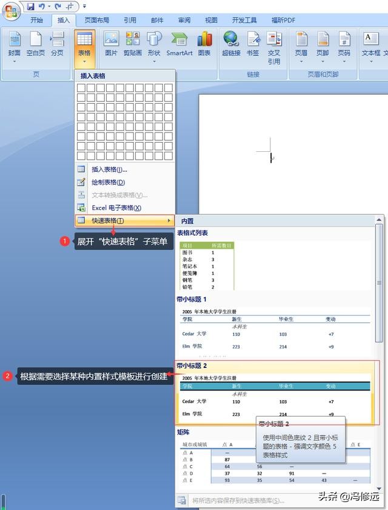Open the cover page dropdown arrow

tap(15, 61)
